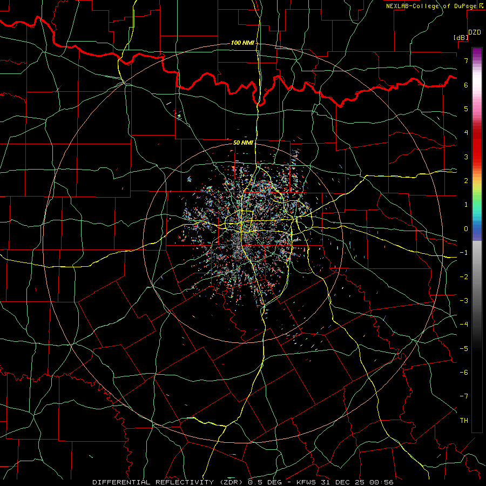
Task: Click the 5 dB value on the scale
Action: click(x=466, y=109)
